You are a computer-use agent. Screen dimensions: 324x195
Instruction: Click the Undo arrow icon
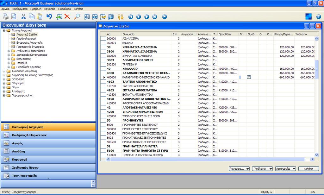[49, 16]
